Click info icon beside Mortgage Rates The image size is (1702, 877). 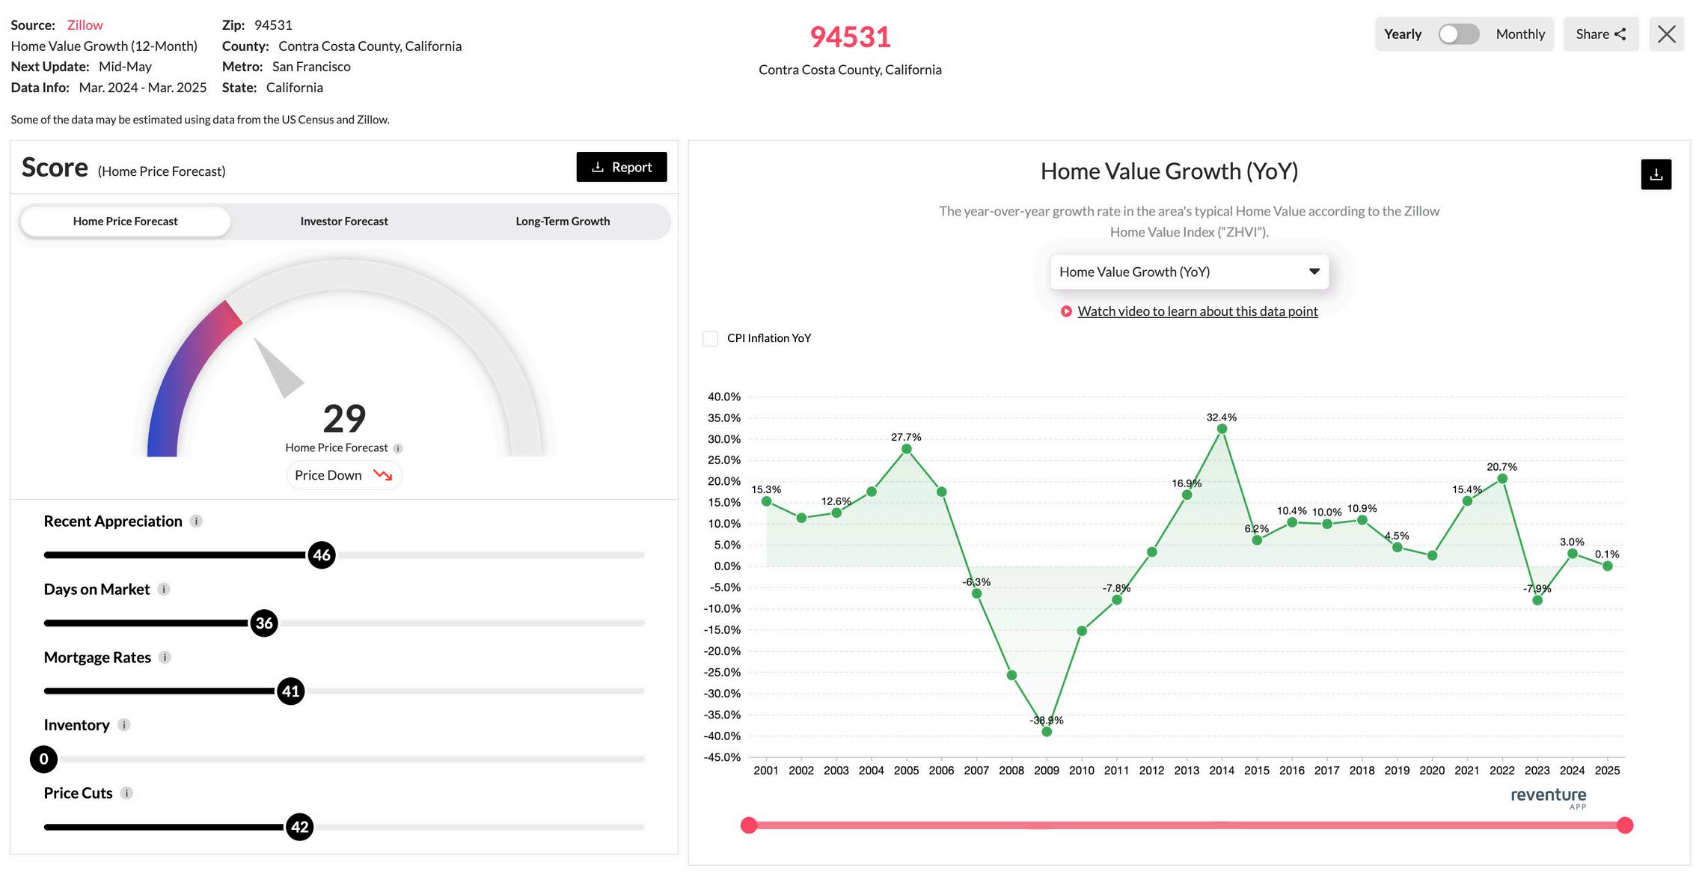point(165,658)
